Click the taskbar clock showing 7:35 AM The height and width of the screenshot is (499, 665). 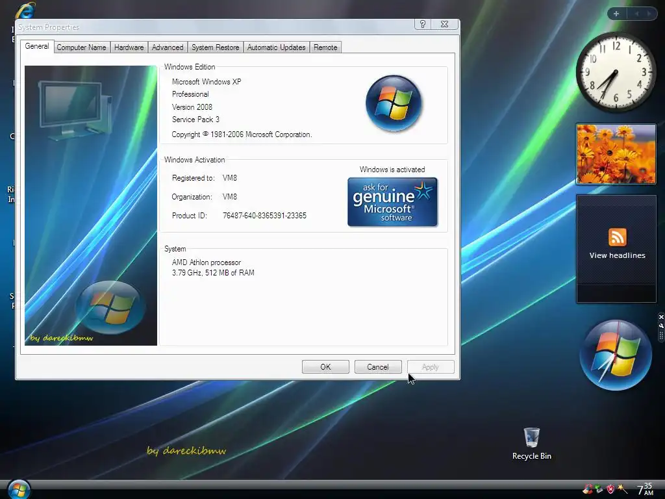pyautogui.click(x=645, y=489)
